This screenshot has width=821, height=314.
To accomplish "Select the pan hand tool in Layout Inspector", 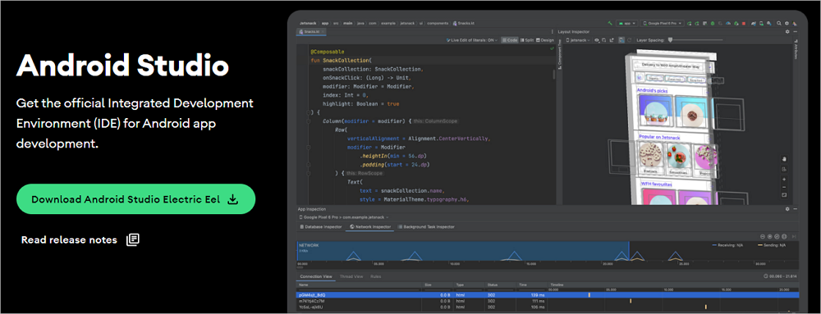I will tap(784, 159).
